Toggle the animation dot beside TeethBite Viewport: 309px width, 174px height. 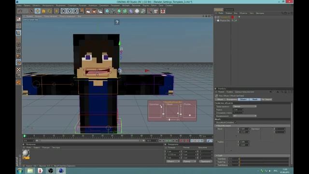tap(216, 159)
